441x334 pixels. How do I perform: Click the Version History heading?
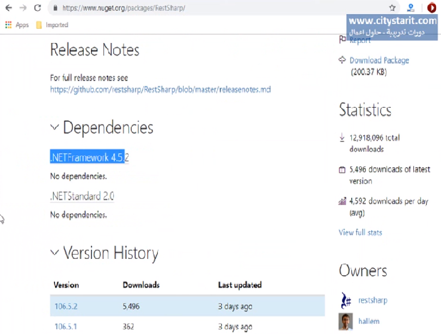click(x=111, y=253)
